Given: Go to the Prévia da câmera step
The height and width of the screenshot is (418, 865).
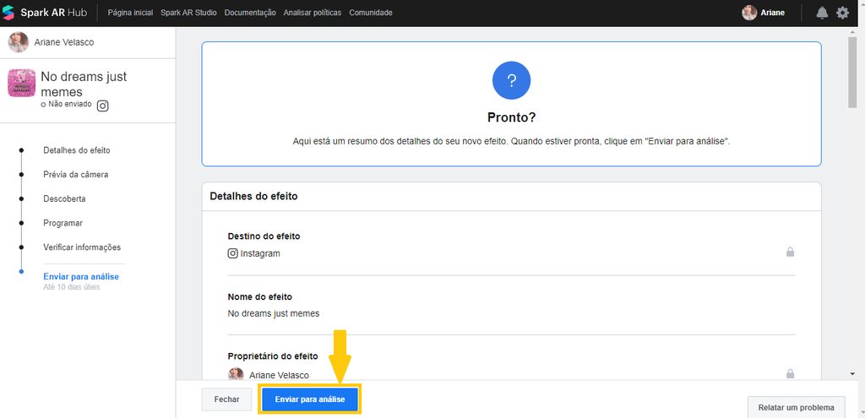Looking at the screenshot, I should [75, 174].
